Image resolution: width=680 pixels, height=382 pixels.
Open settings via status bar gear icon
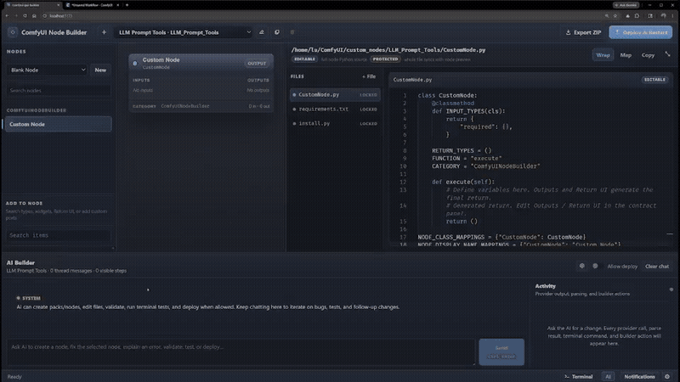pyautogui.click(x=667, y=377)
